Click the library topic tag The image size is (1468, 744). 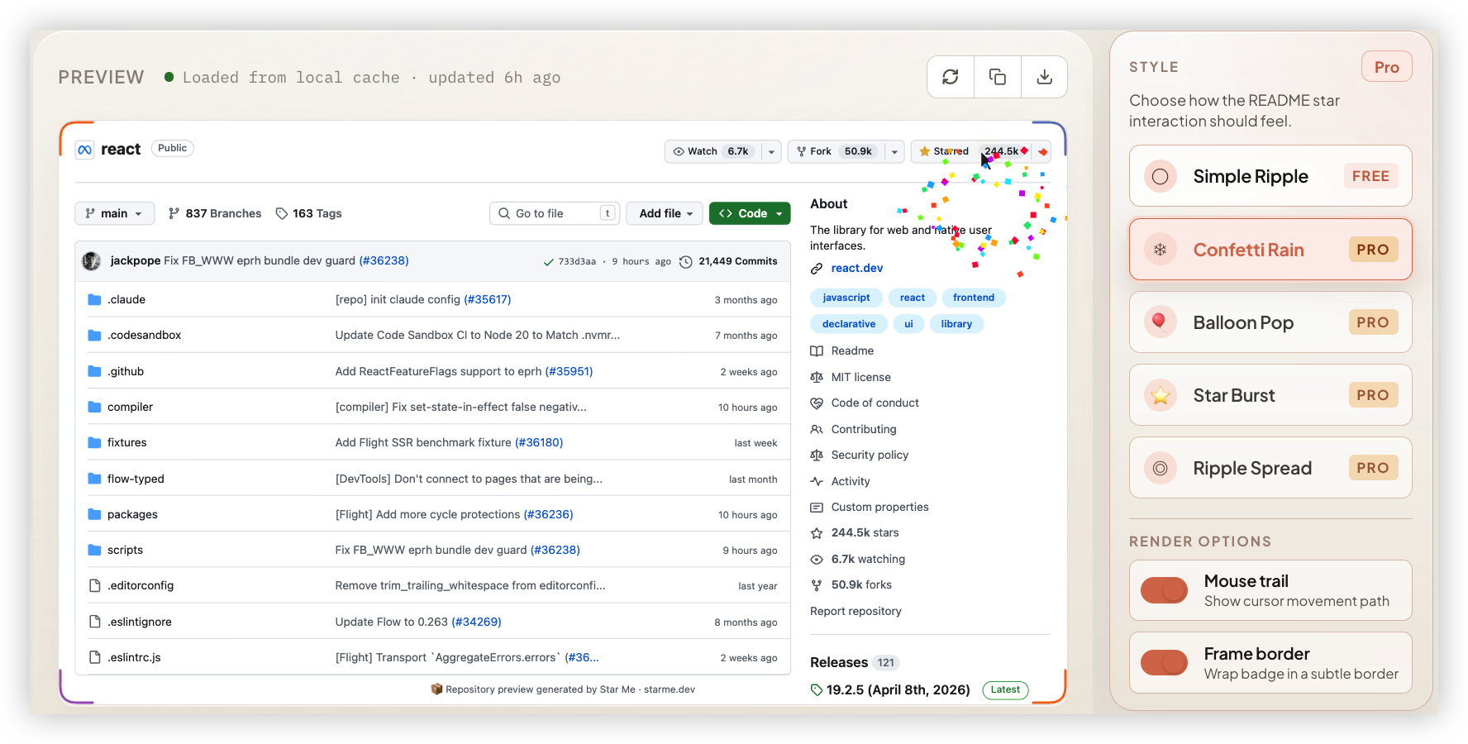956,324
